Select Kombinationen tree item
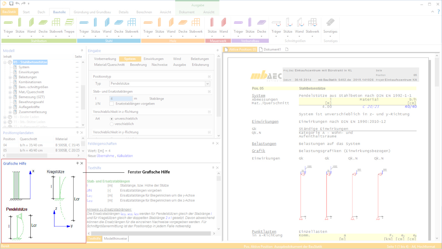 (30, 82)
